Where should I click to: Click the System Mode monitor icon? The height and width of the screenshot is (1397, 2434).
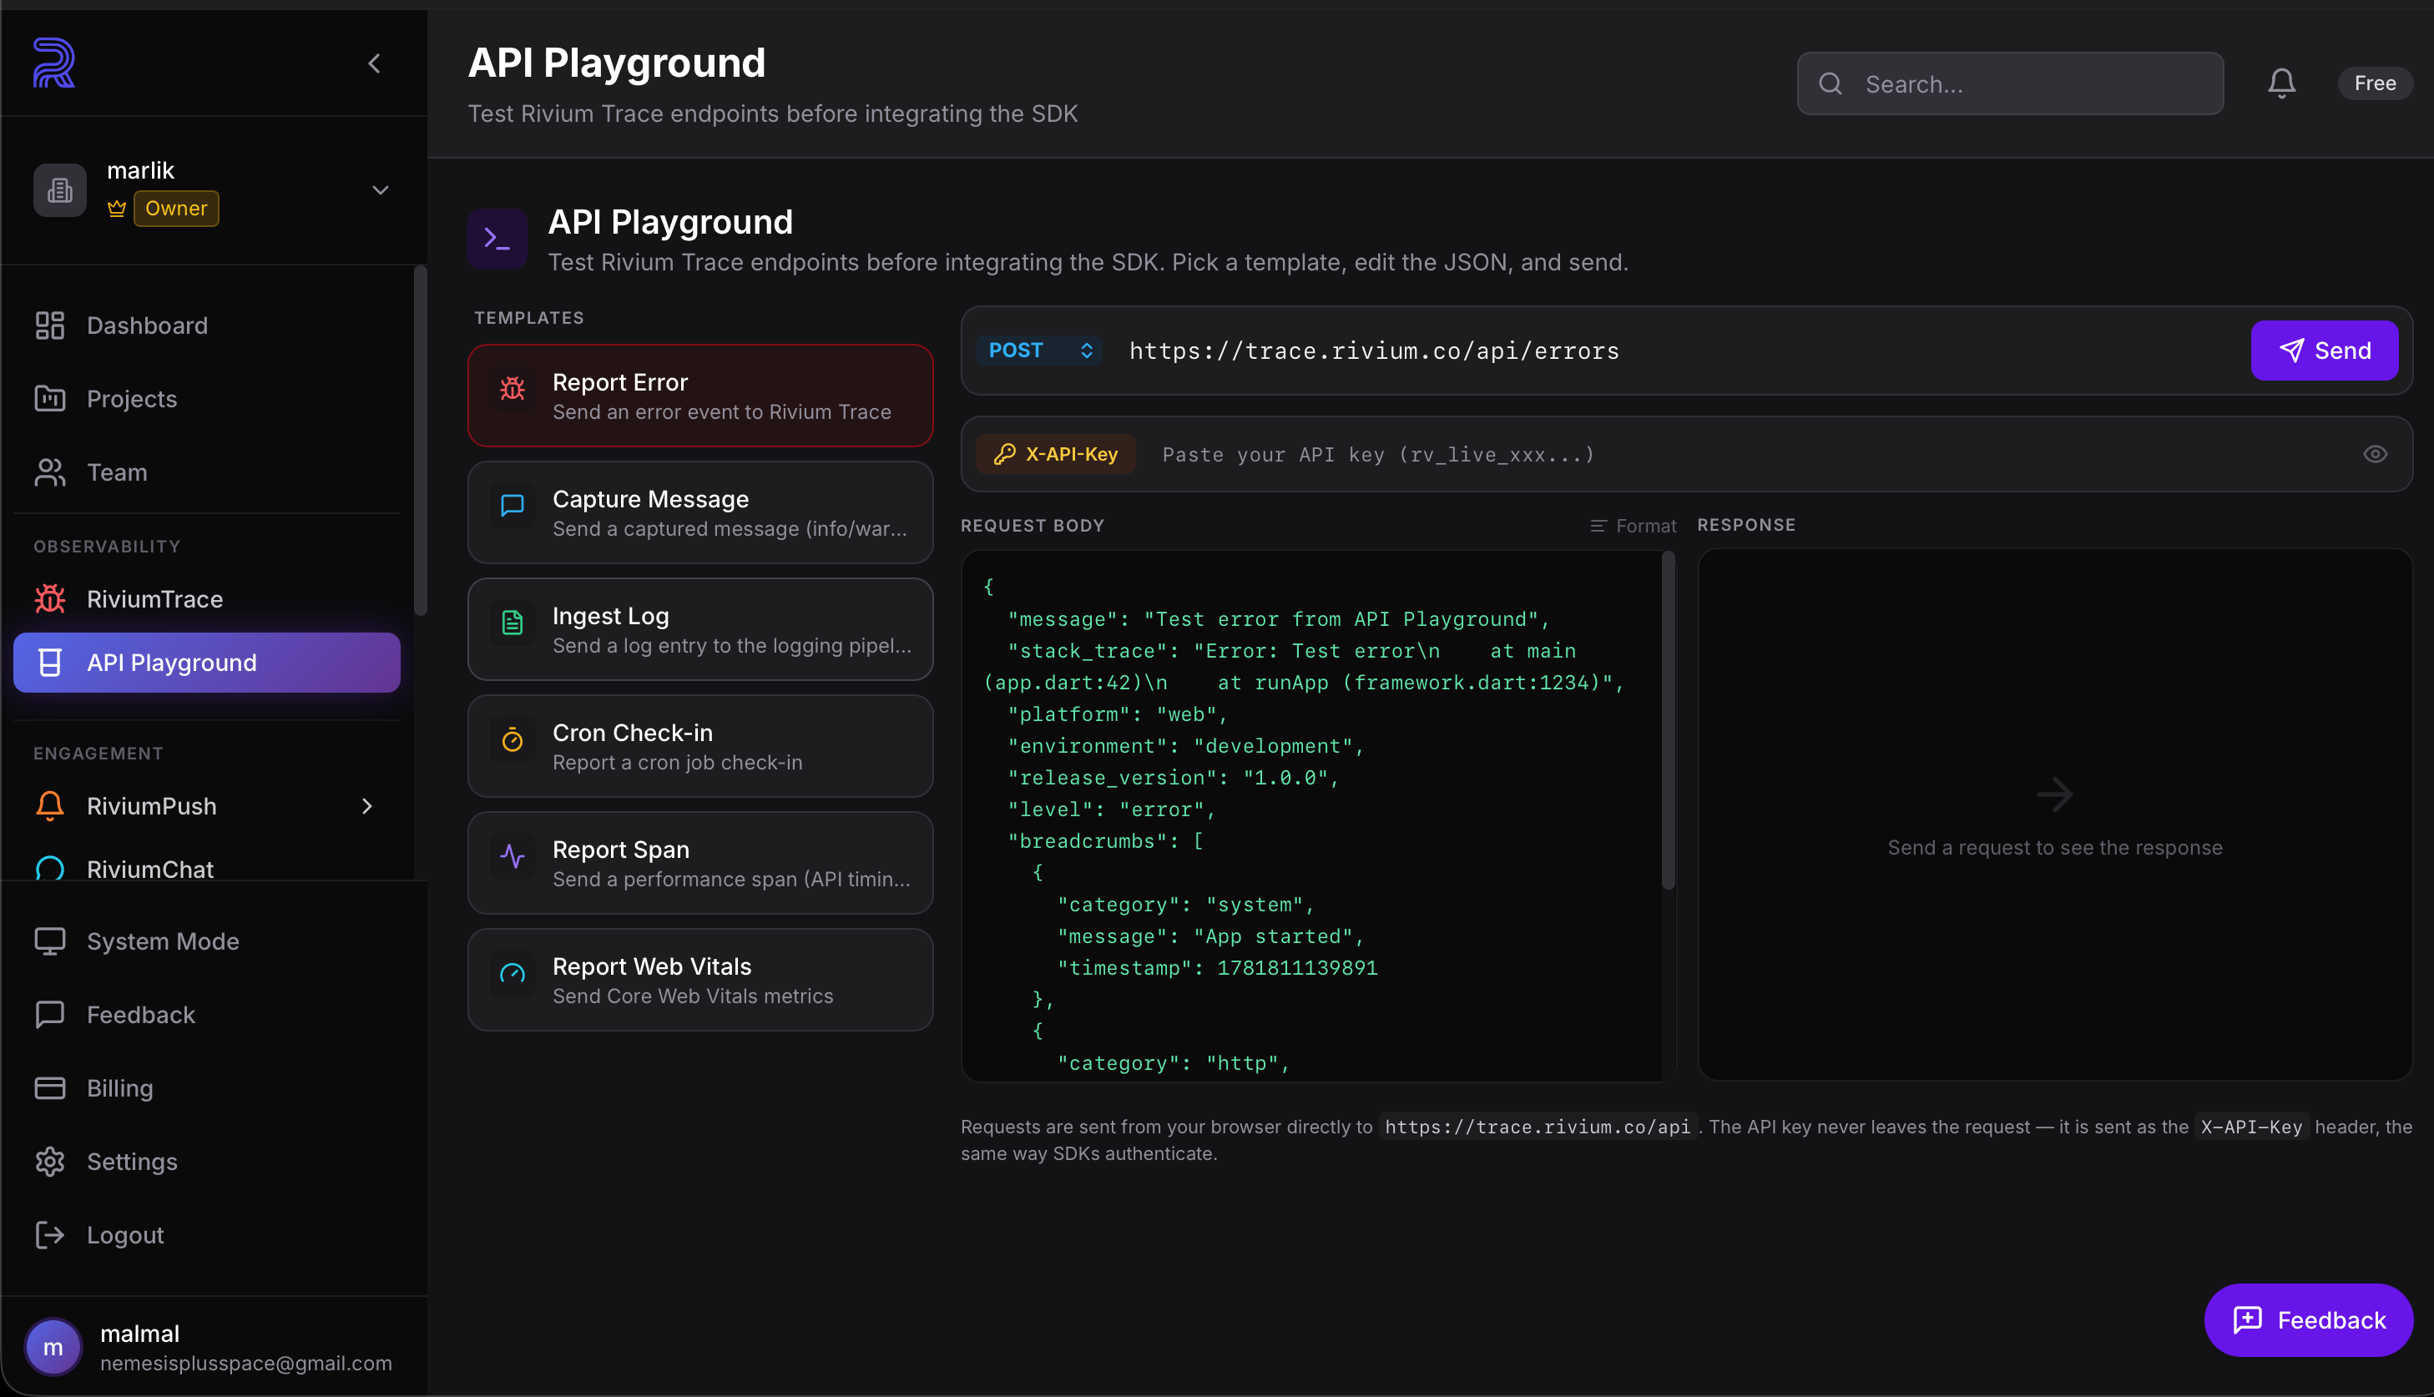point(50,941)
